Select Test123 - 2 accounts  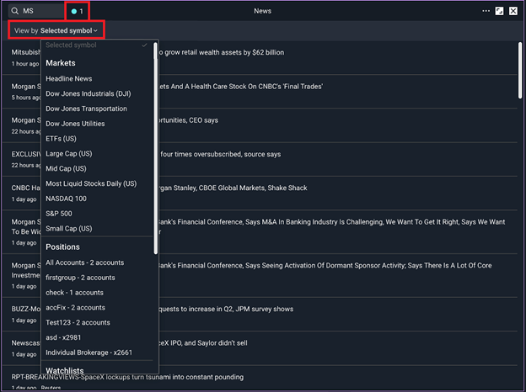click(x=78, y=323)
